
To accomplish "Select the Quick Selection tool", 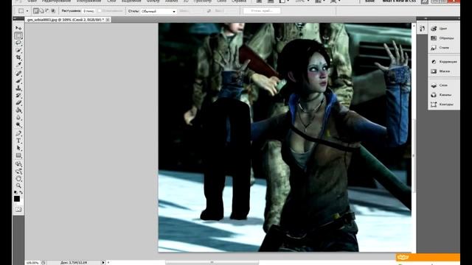I will [x=18, y=50].
